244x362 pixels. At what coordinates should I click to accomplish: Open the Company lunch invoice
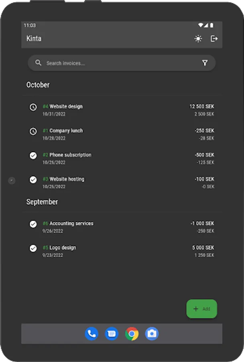pyautogui.click(x=120, y=134)
